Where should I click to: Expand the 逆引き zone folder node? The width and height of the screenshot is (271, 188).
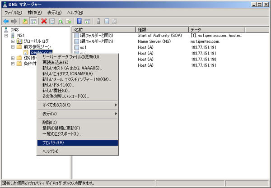click(x=13, y=58)
